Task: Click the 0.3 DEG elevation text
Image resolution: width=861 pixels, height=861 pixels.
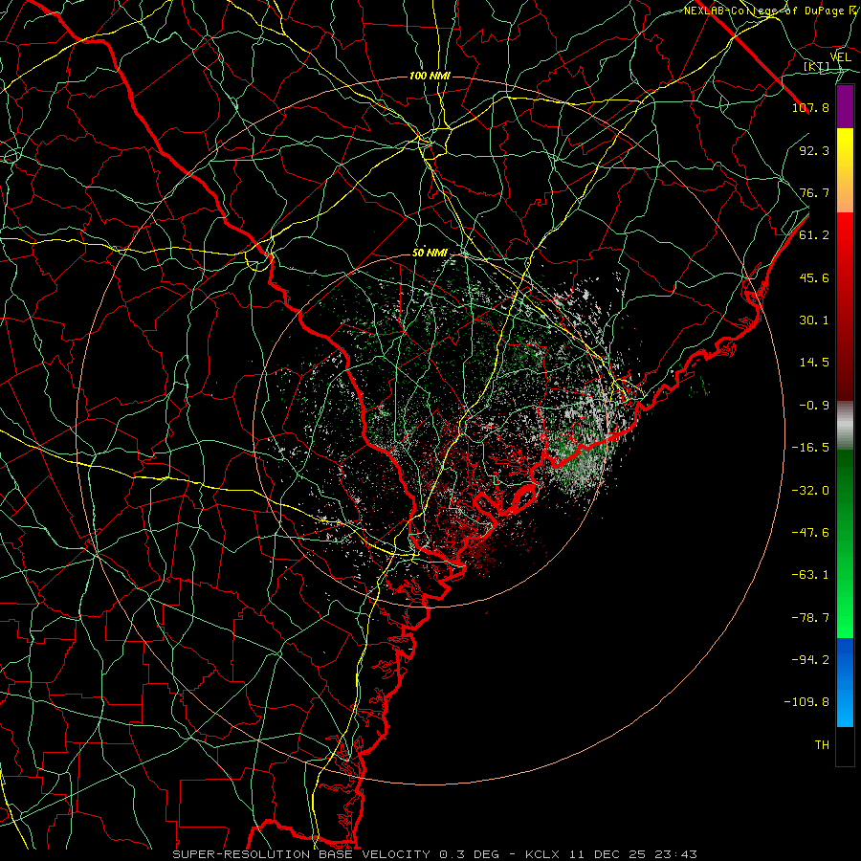Action: (x=469, y=854)
